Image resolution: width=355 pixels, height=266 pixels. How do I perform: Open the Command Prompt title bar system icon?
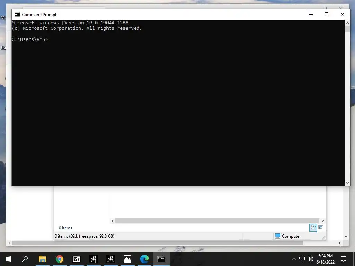coord(17,15)
